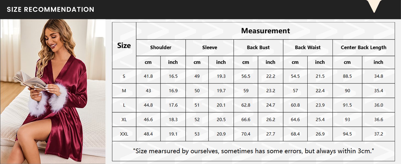401x164 pixels.
Task: Click the Measurement table header
Action: 265,31
